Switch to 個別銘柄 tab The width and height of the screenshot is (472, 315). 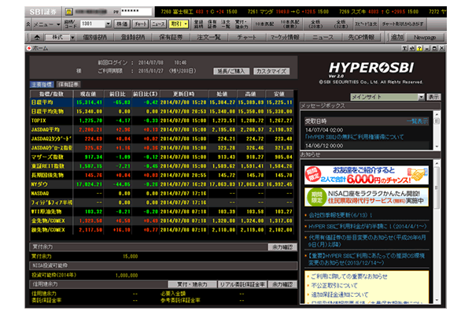pos(95,37)
